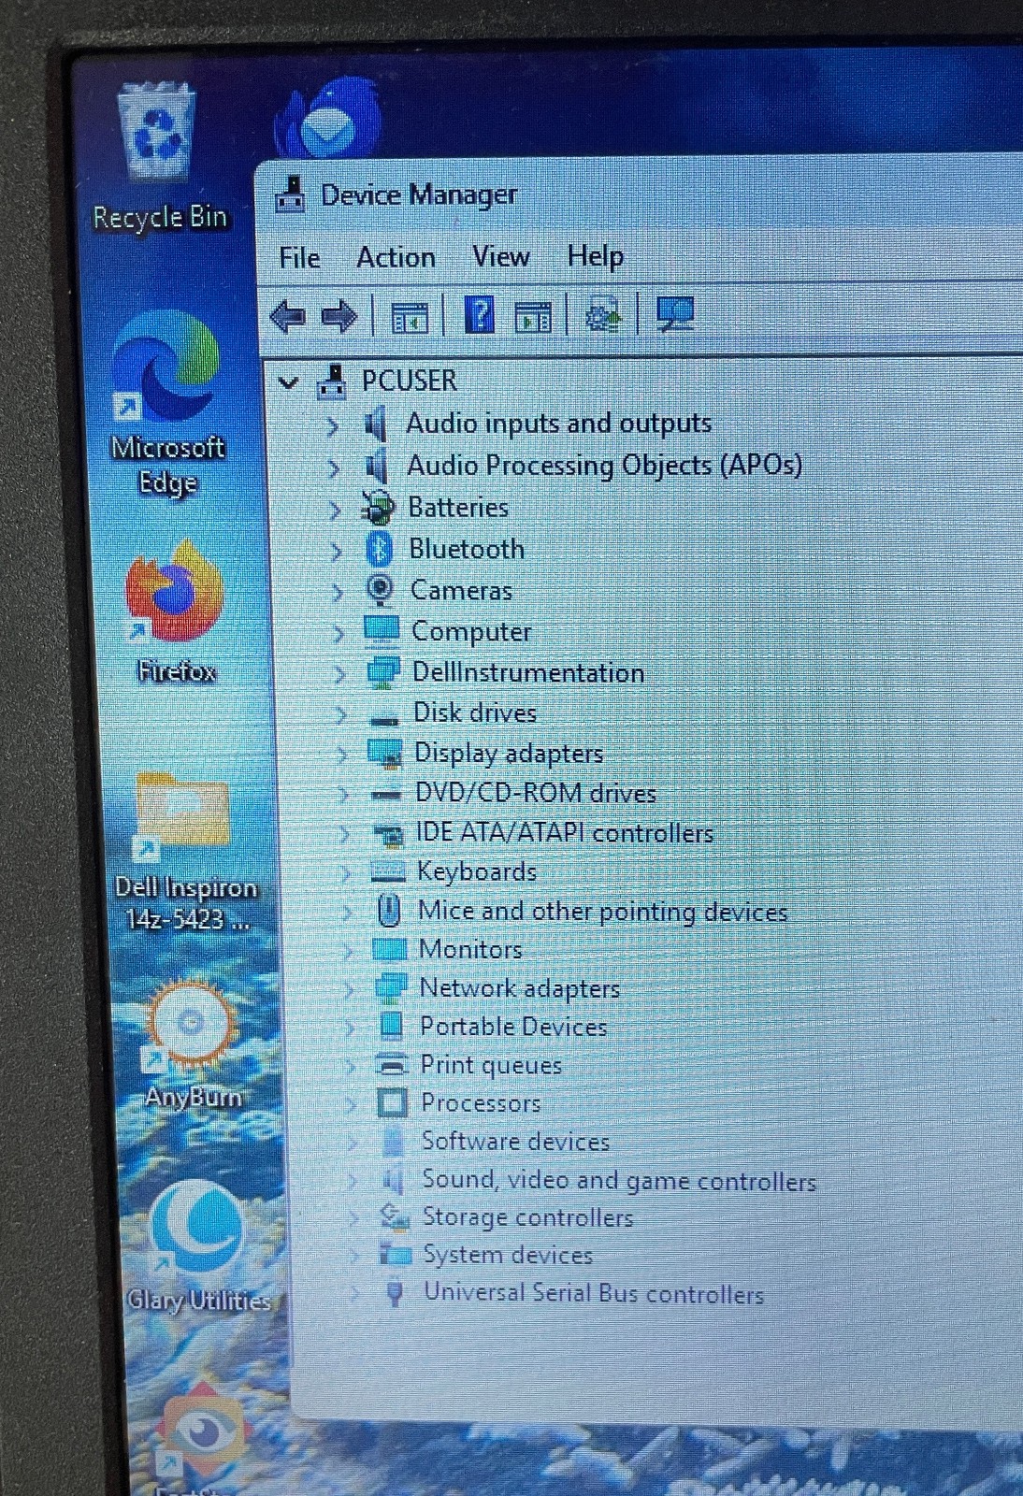The height and width of the screenshot is (1496, 1023).
Task: Expand the Audio Processing Objects (APOs) chevron
Action: coord(333,467)
